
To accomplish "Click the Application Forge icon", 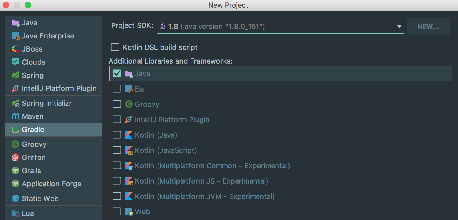I will tap(15, 184).
